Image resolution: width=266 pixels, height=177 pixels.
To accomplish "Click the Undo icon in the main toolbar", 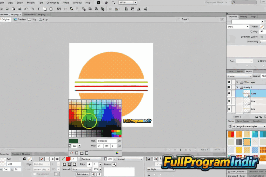I will pos(25,9).
